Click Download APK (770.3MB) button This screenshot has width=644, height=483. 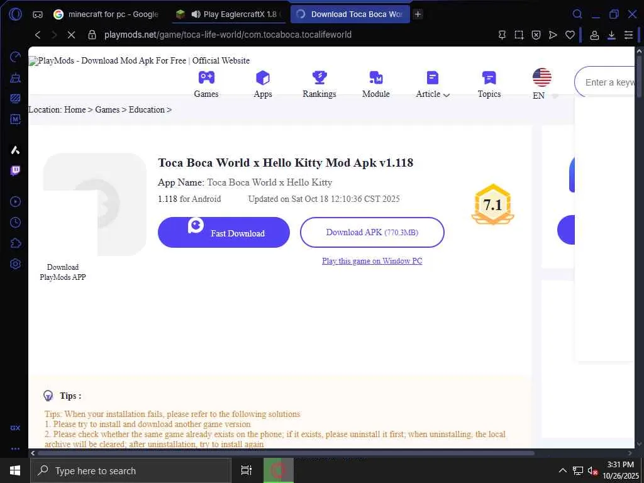pos(372,233)
